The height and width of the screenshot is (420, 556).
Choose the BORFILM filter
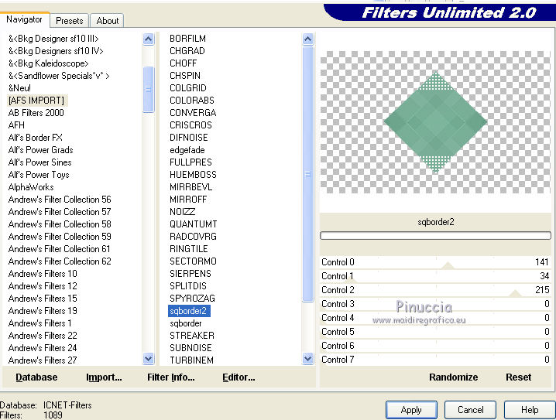click(187, 38)
